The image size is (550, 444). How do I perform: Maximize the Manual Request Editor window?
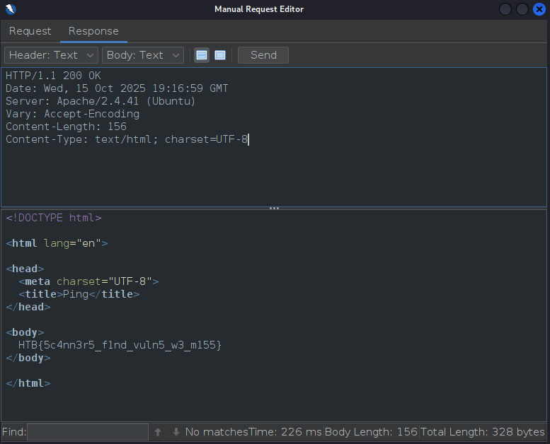coord(522,9)
